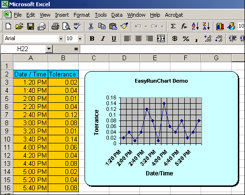The height and width of the screenshot is (195, 245).
Task: Click the formula bar input area
Action: [162, 49]
